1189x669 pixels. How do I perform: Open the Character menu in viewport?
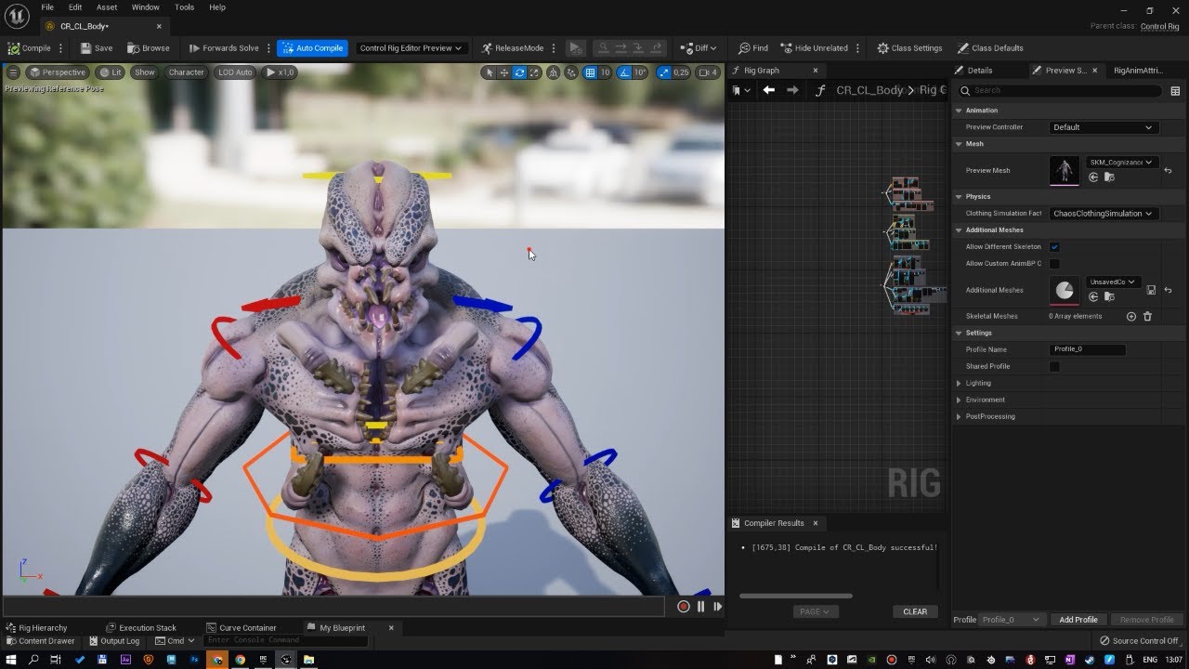pos(186,72)
